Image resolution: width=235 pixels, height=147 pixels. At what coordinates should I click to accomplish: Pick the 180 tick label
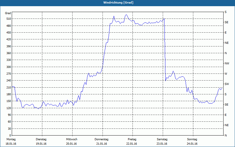click(x=9, y=94)
